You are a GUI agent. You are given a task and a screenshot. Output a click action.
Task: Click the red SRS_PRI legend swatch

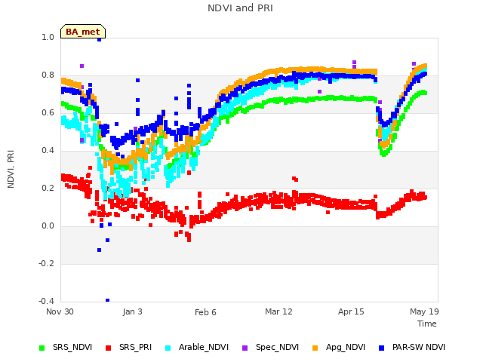(108, 348)
